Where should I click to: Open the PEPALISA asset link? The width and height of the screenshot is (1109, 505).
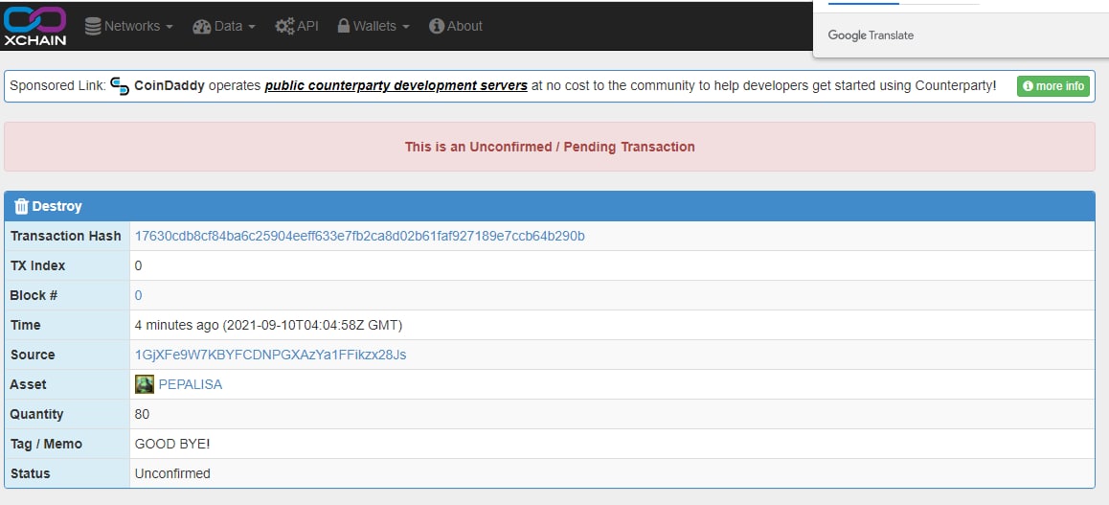(x=191, y=384)
